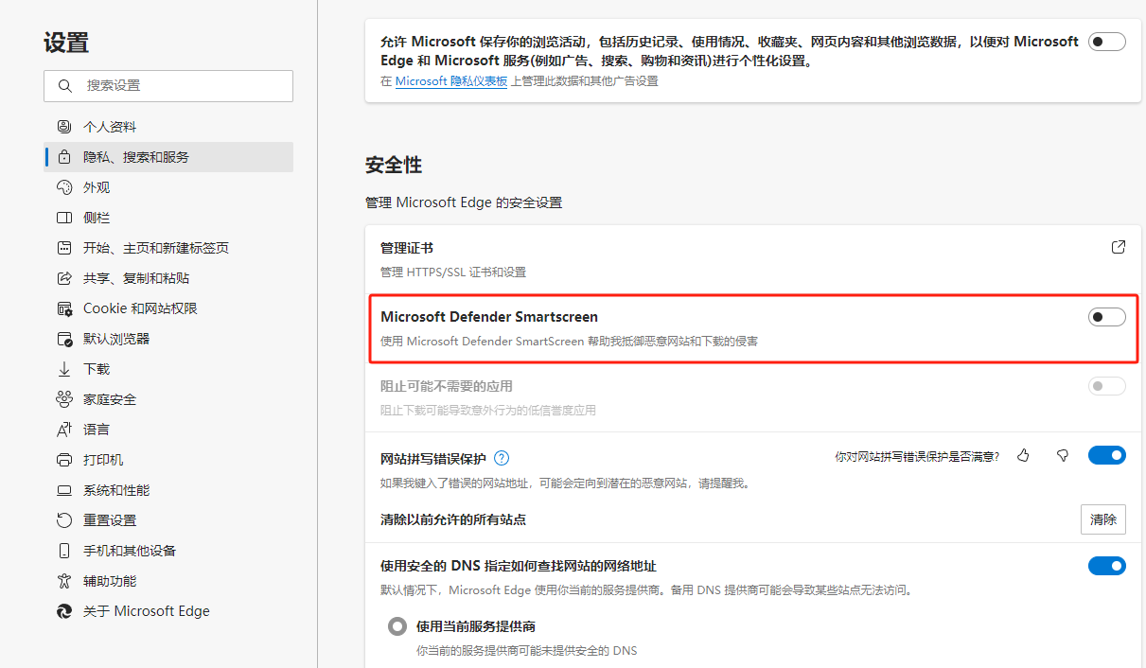Viewport: 1146px width, 668px height.
Task: Click the 管理证书 row title
Action: coord(407,248)
